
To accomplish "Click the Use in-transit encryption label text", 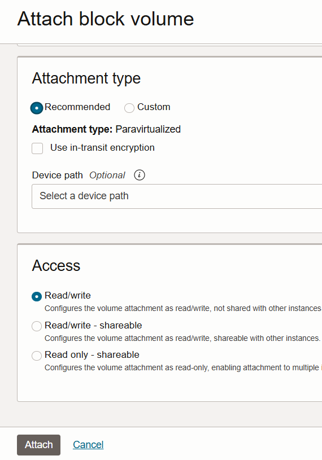I will pyautogui.click(x=102, y=147).
